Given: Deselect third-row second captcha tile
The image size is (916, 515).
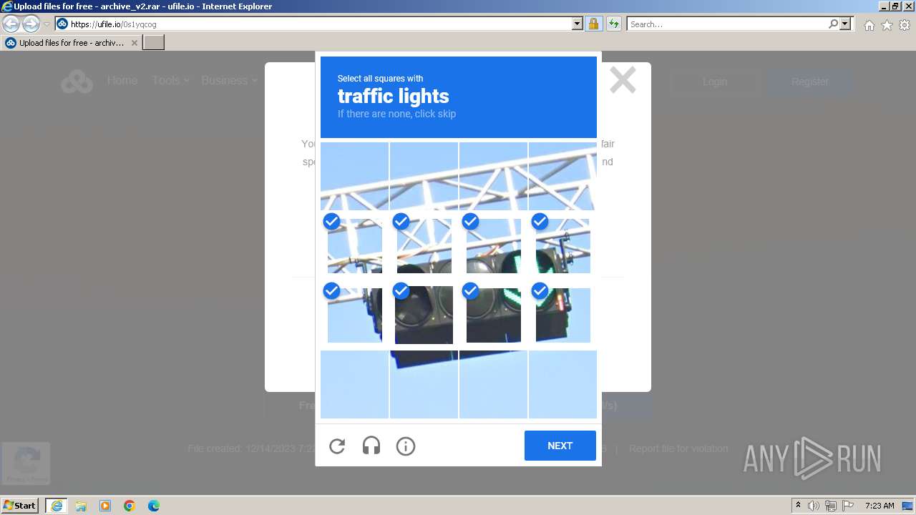Looking at the screenshot, I should click(x=424, y=315).
